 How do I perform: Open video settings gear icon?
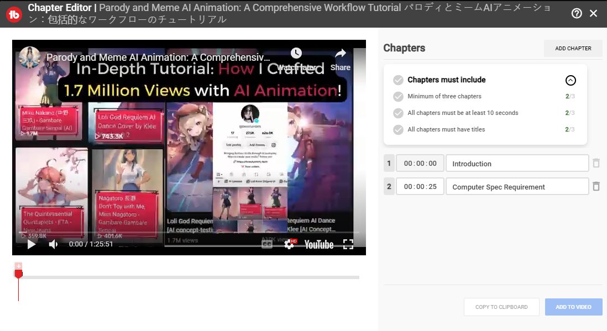(289, 244)
